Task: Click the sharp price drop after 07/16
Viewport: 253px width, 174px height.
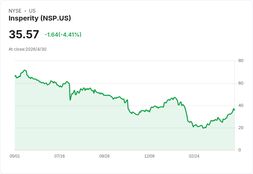Action: [x=70, y=92]
